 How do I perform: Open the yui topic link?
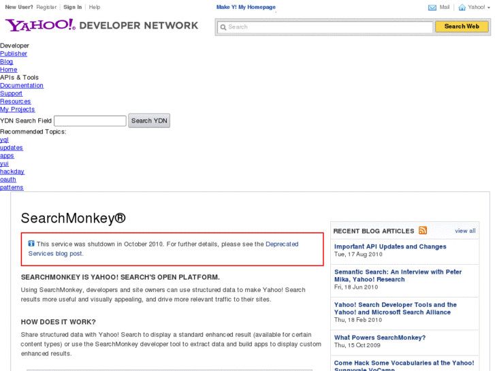(x=4, y=163)
